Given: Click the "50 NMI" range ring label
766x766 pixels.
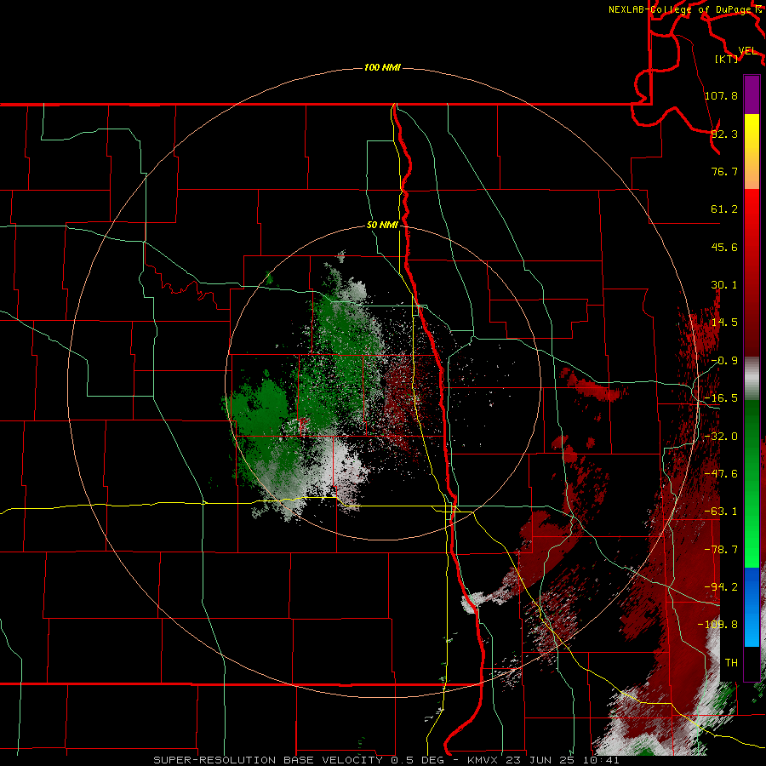Looking at the screenshot, I should [x=382, y=226].
